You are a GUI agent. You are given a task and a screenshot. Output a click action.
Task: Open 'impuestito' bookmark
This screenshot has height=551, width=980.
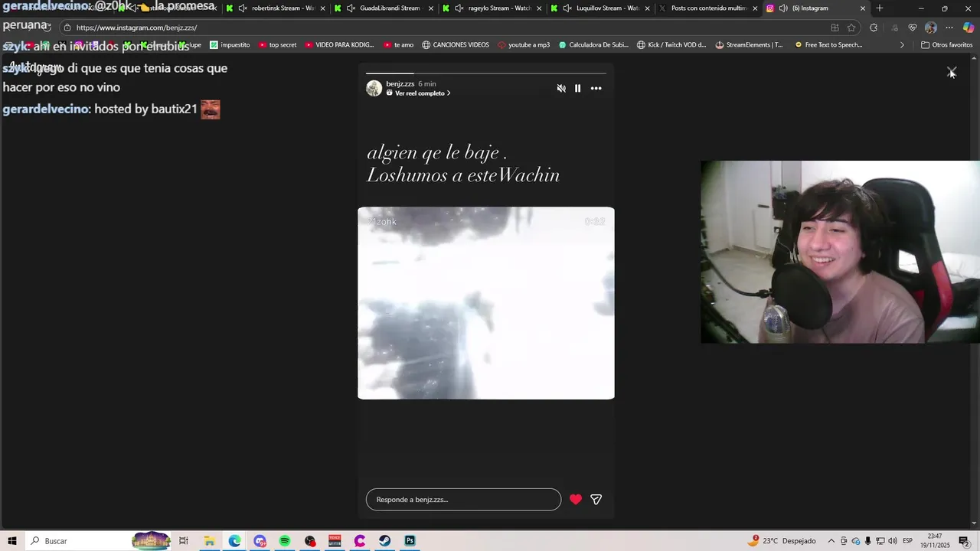(230, 45)
